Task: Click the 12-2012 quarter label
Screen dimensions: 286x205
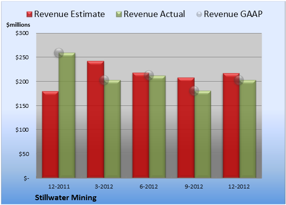Action: point(239,187)
